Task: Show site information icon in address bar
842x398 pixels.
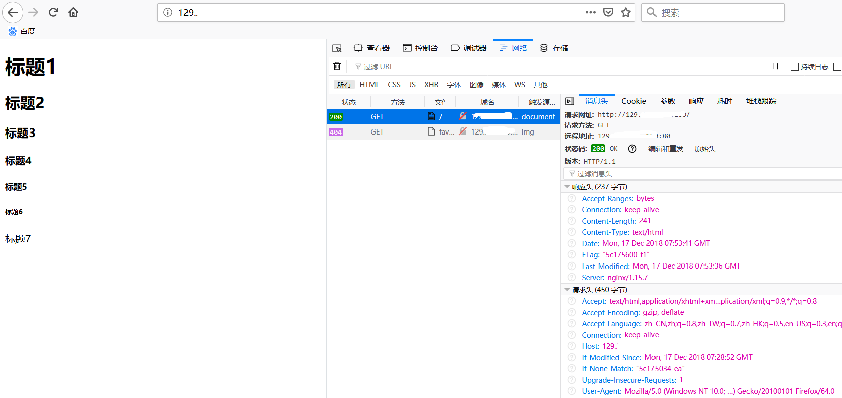Action: point(168,12)
